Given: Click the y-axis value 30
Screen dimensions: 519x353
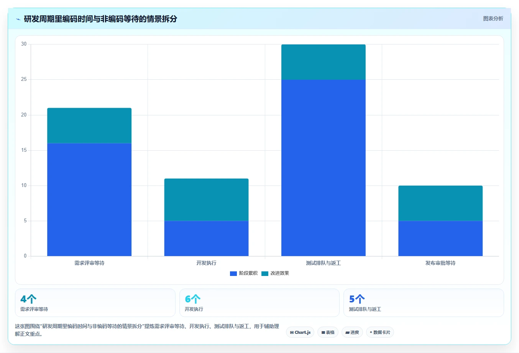Looking at the screenshot, I should [x=24, y=44].
